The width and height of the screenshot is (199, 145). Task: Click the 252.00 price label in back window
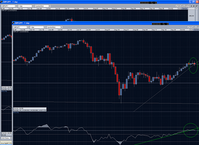(191, 16)
